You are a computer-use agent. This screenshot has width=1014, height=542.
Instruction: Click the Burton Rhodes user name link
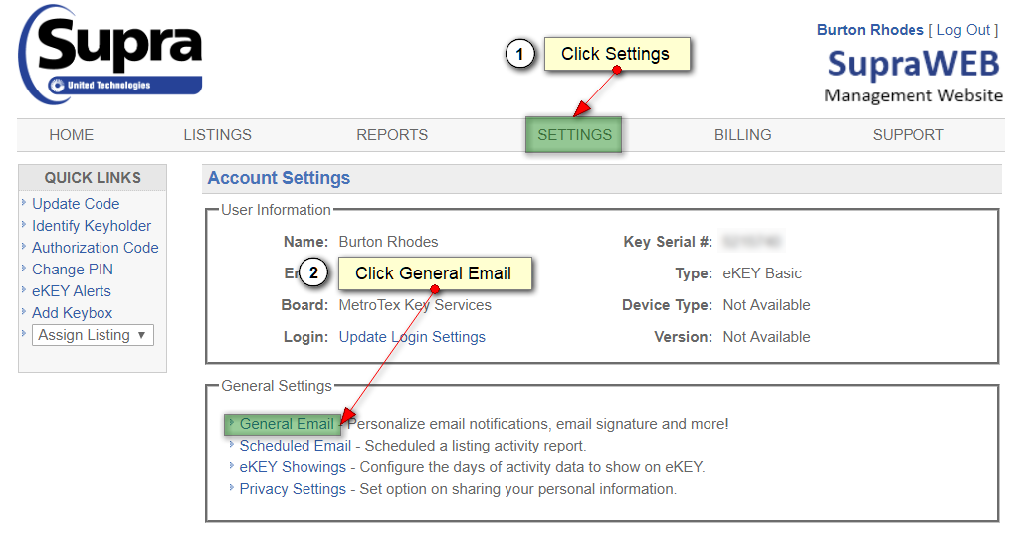(870, 30)
